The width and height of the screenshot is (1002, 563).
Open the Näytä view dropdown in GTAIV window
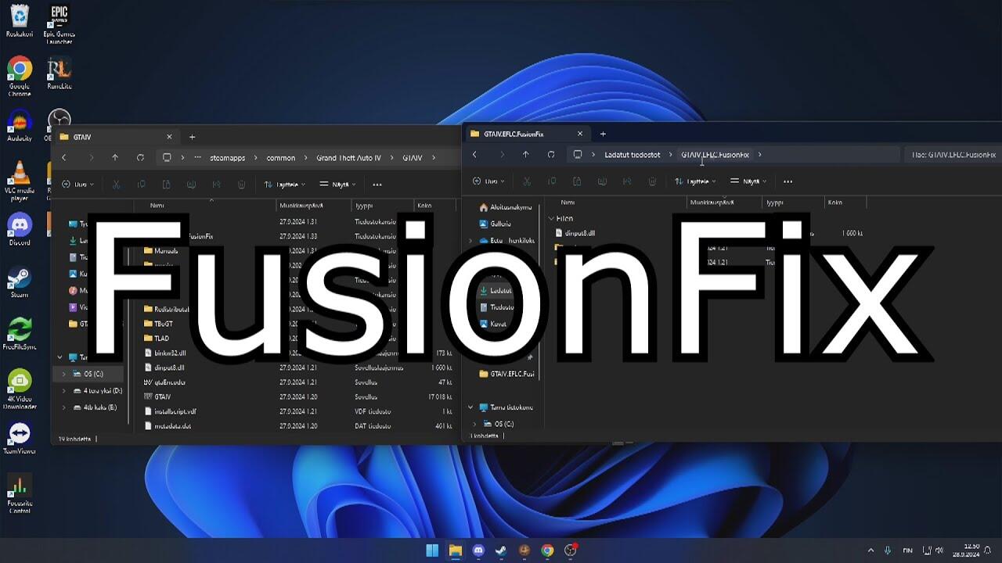pyautogui.click(x=337, y=185)
